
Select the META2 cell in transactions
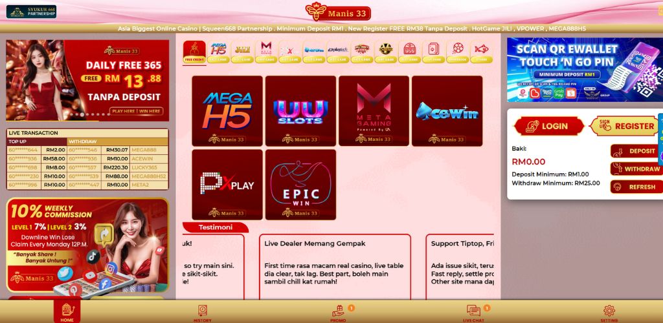point(149,185)
